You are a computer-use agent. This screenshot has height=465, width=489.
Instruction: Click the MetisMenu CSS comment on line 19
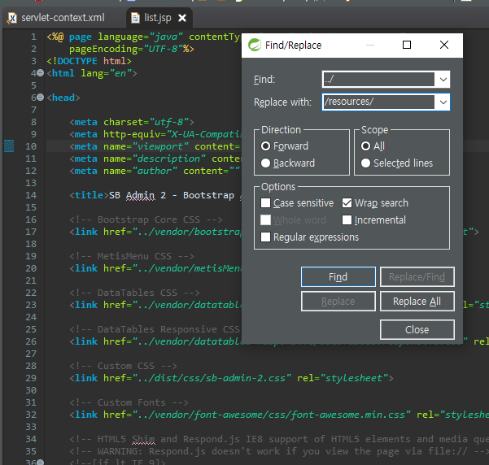[132, 256]
